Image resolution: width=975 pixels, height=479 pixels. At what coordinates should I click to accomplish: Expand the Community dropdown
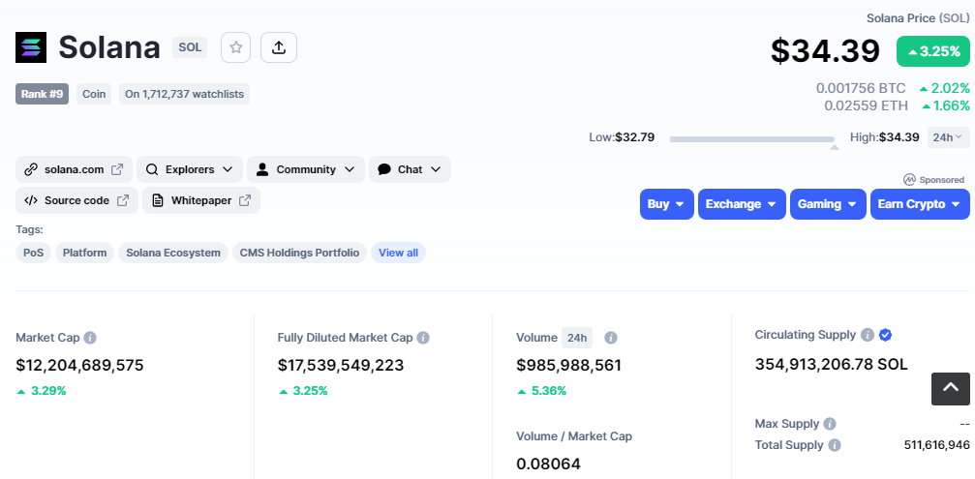(306, 169)
